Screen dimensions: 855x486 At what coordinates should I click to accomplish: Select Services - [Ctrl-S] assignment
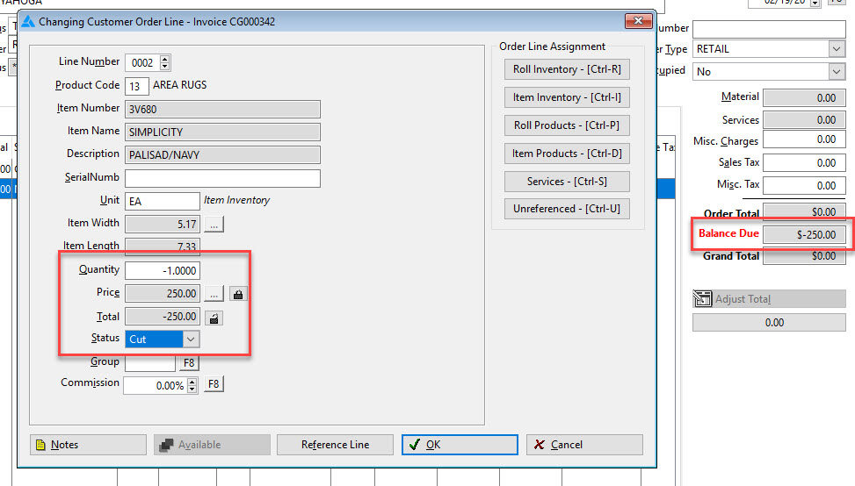(x=567, y=182)
